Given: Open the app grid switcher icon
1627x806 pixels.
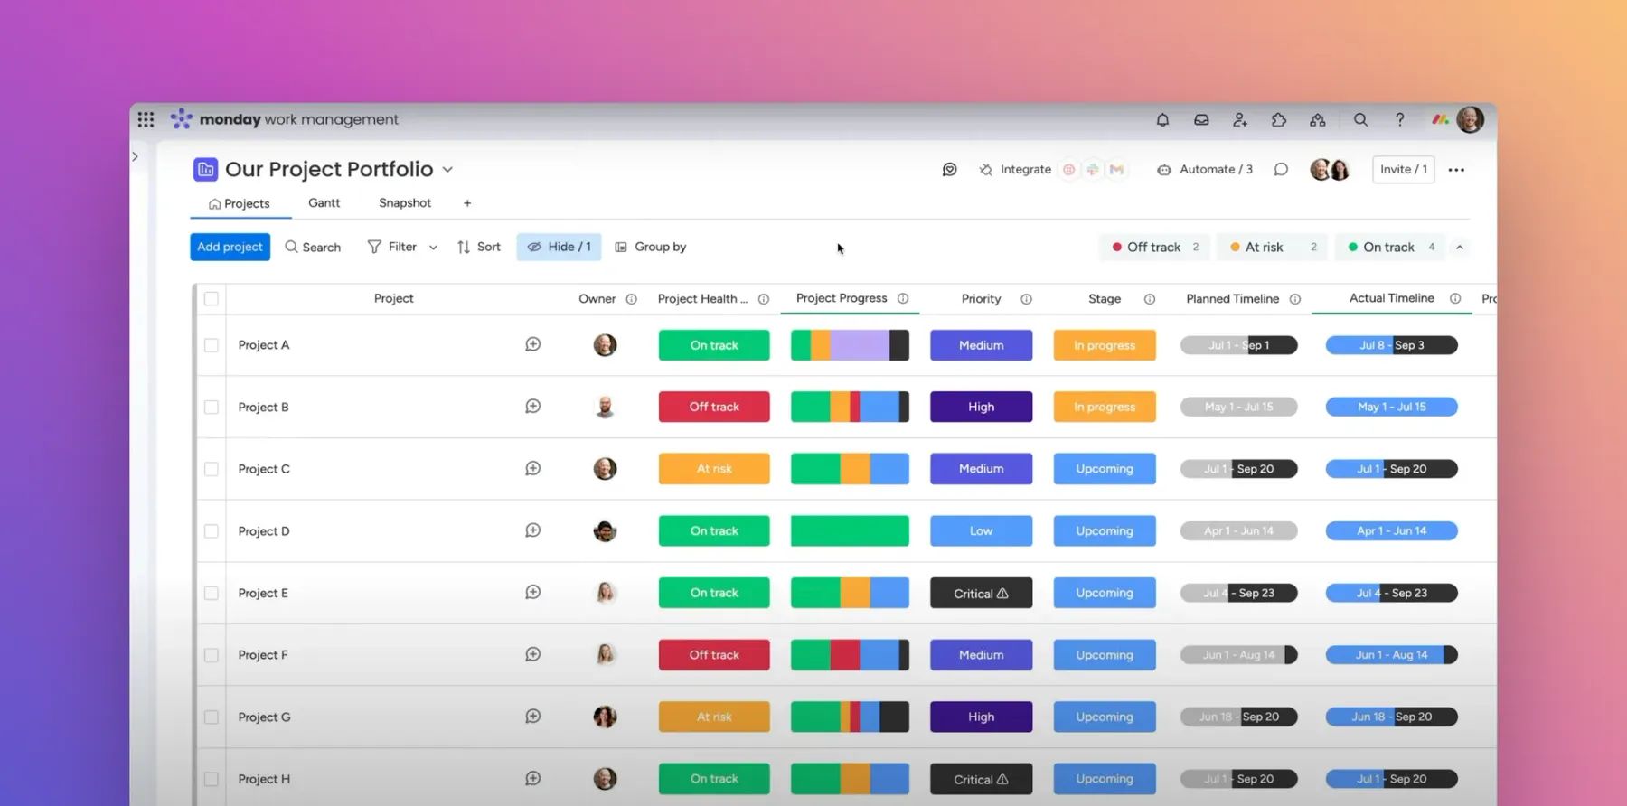Looking at the screenshot, I should (x=146, y=119).
